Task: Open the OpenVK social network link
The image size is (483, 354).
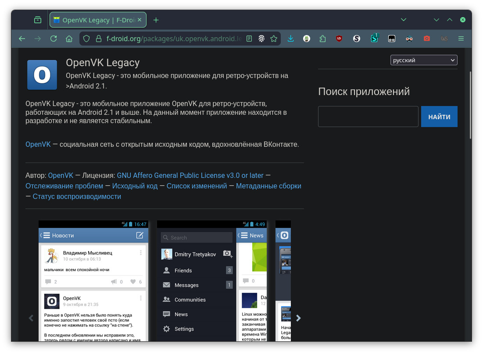Action: 38,144
